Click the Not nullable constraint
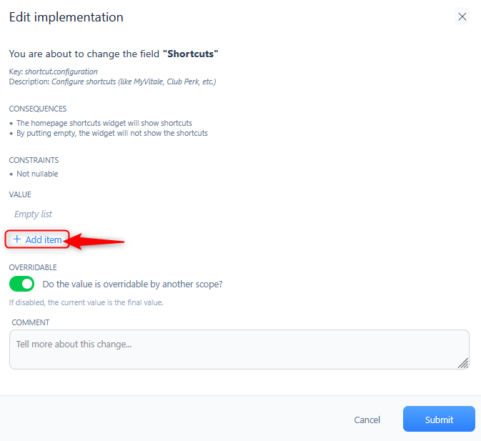 pyautogui.click(x=37, y=174)
